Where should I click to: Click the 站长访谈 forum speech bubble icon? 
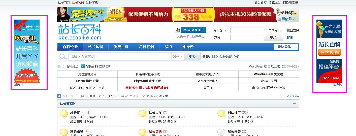[143, 132]
